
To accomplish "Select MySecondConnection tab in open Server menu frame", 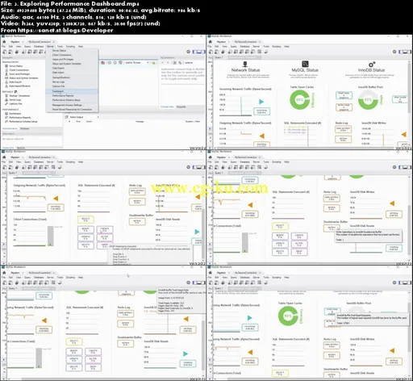I will coord(41,42).
